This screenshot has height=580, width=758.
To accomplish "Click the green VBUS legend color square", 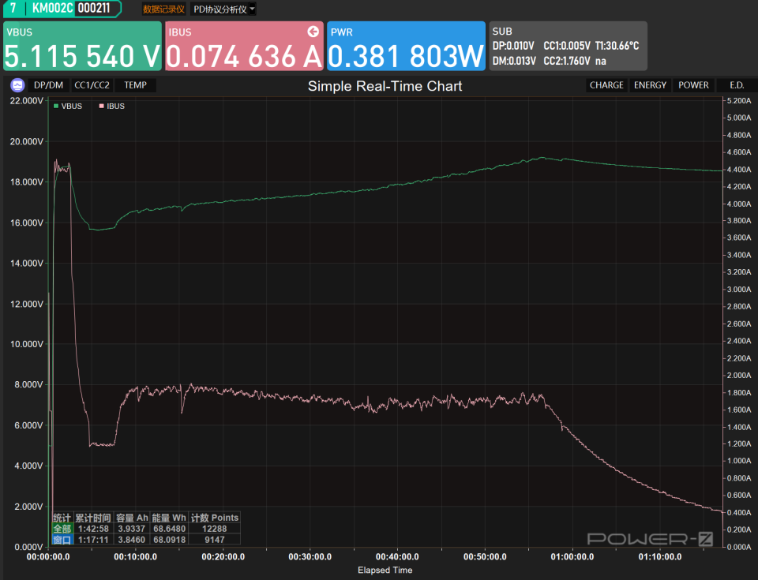I will tap(56, 106).
